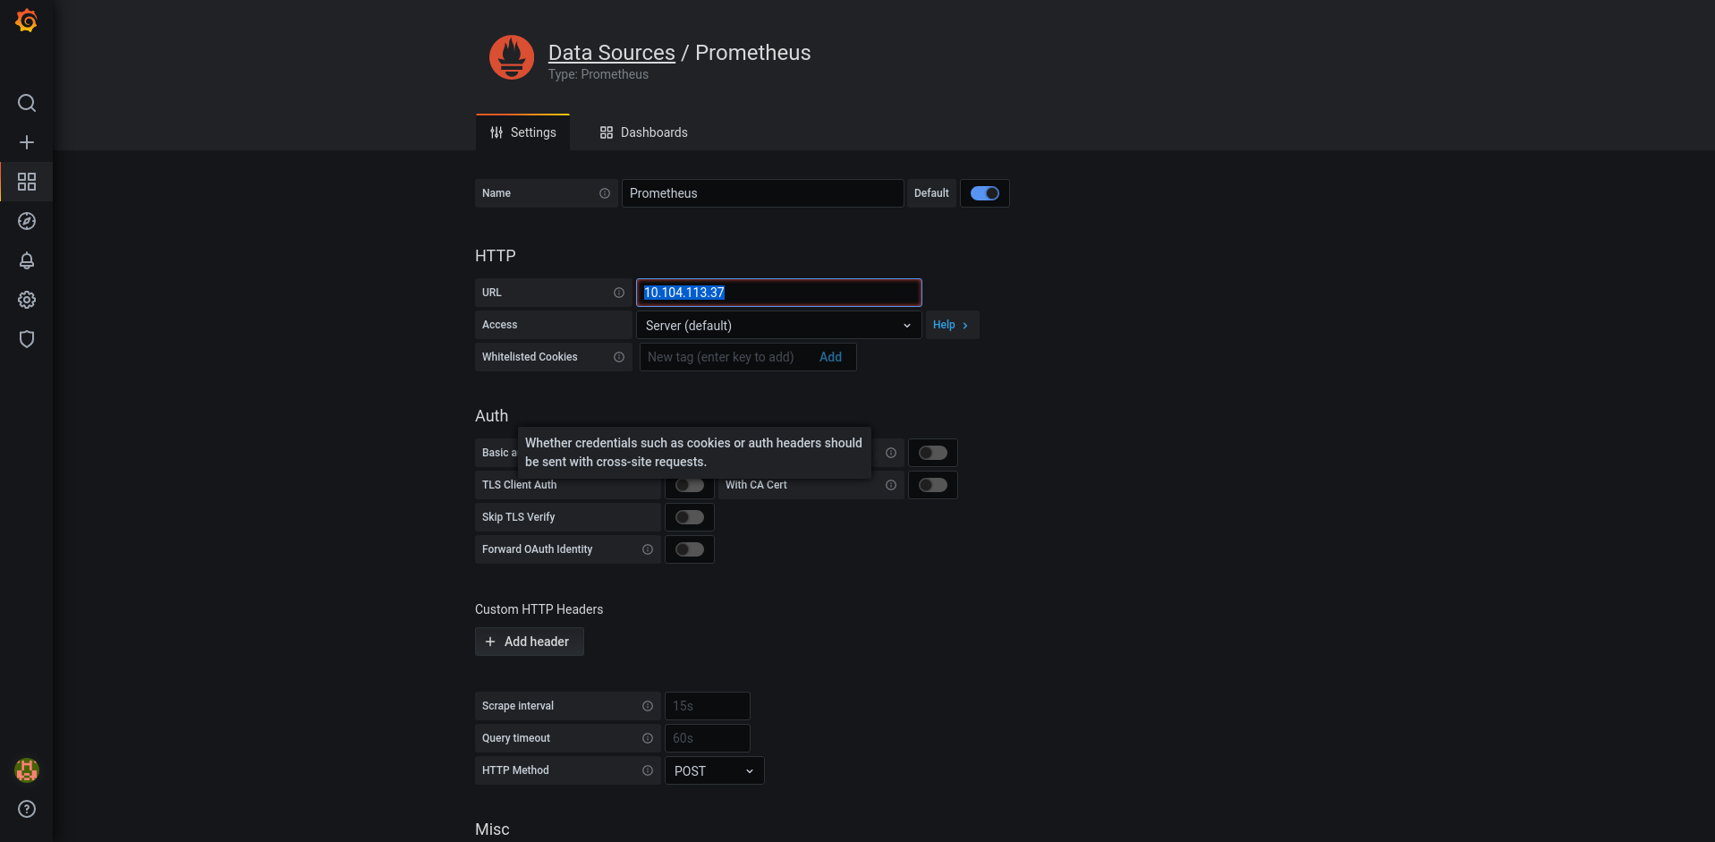1715x842 pixels.
Task: Click the user avatar in sidebar
Action: [27, 770]
